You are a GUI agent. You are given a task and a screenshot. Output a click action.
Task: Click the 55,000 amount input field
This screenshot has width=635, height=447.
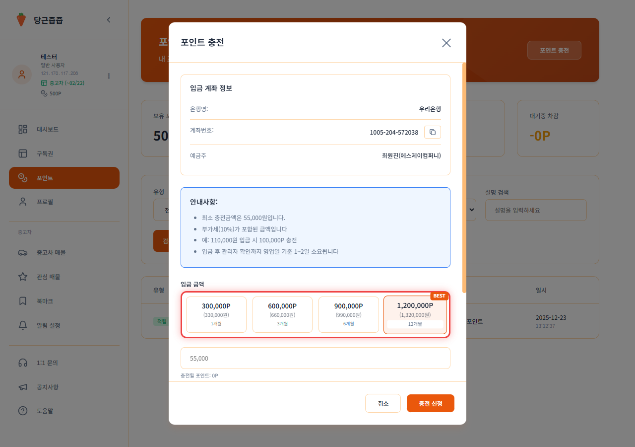pyautogui.click(x=316, y=358)
